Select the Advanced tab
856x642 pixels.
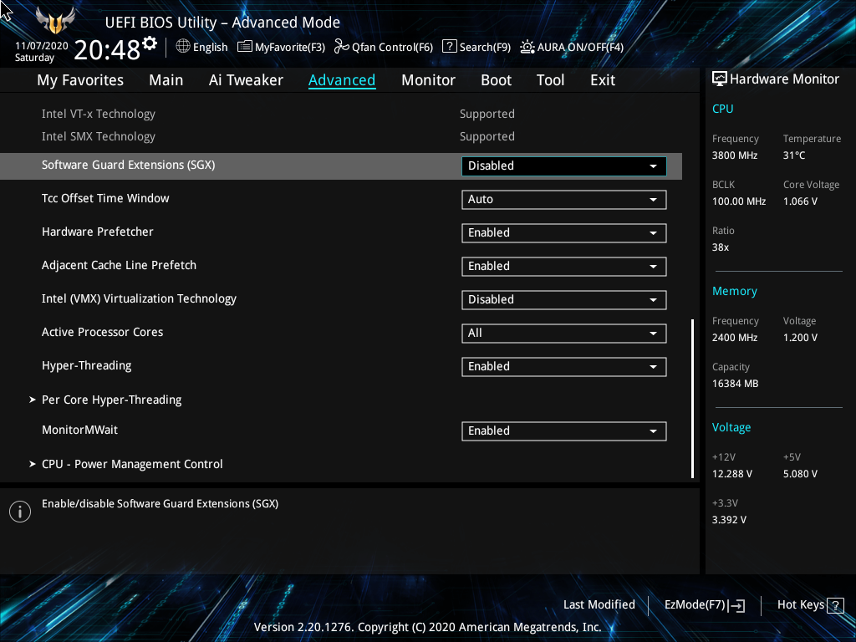point(342,80)
